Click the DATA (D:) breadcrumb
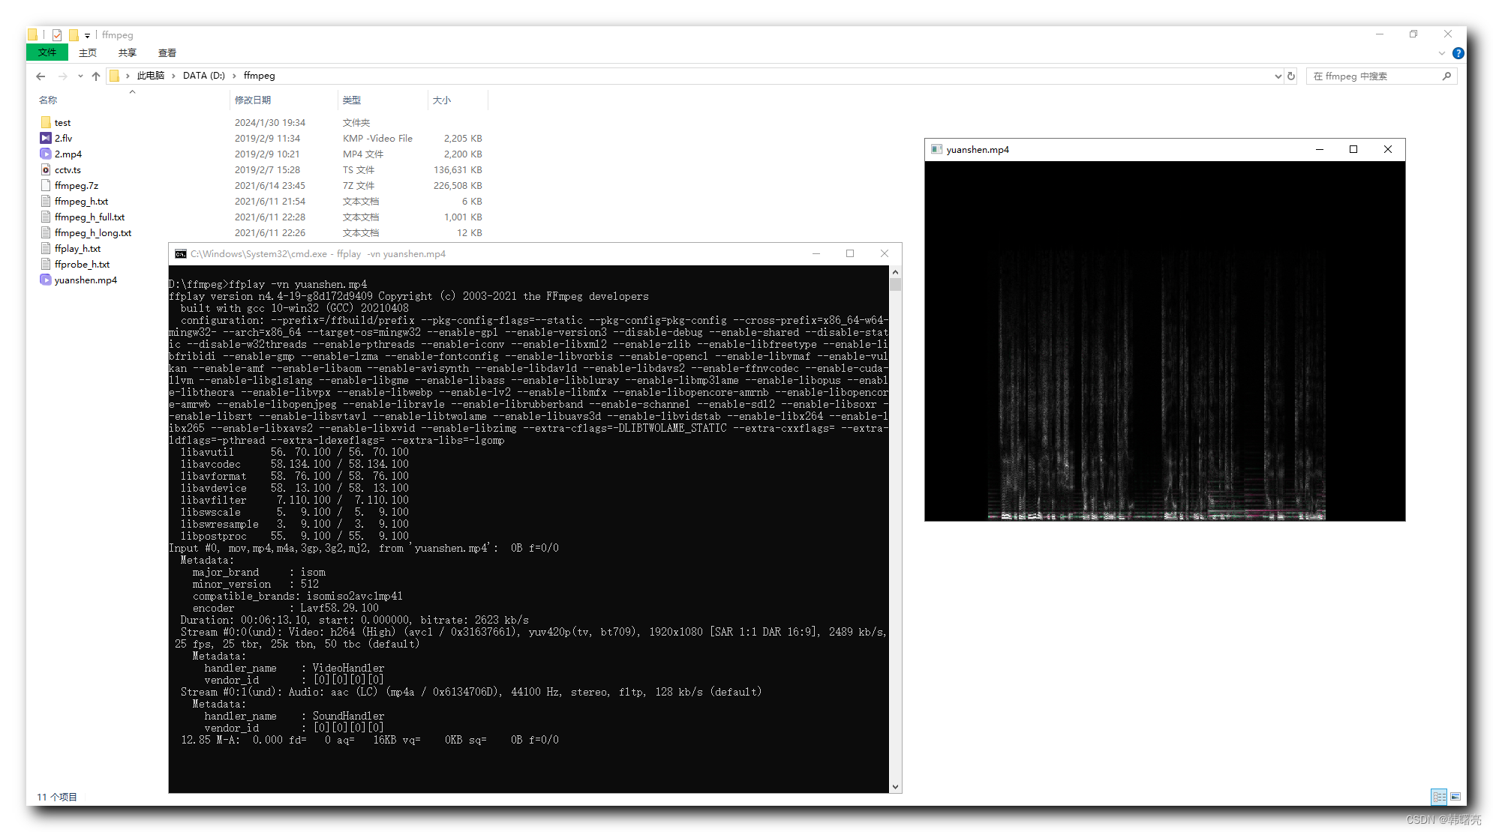This screenshot has width=1493, height=832. [203, 76]
